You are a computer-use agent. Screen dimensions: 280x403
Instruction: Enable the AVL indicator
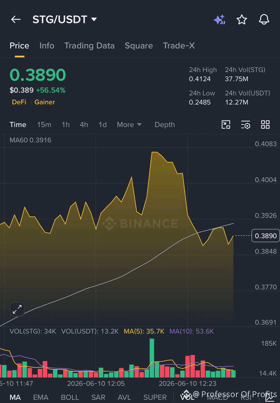tap(124, 397)
